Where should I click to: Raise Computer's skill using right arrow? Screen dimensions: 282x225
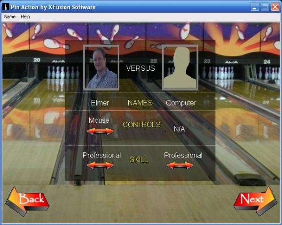pos(188,165)
